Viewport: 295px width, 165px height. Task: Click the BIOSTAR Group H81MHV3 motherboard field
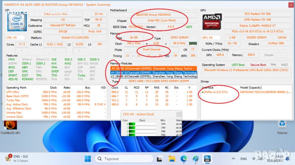(x=153, y=15)
